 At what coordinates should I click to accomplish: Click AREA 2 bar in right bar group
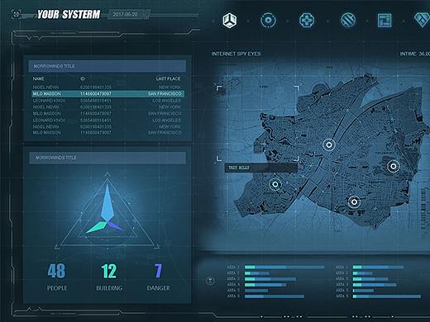click(362, 273)
